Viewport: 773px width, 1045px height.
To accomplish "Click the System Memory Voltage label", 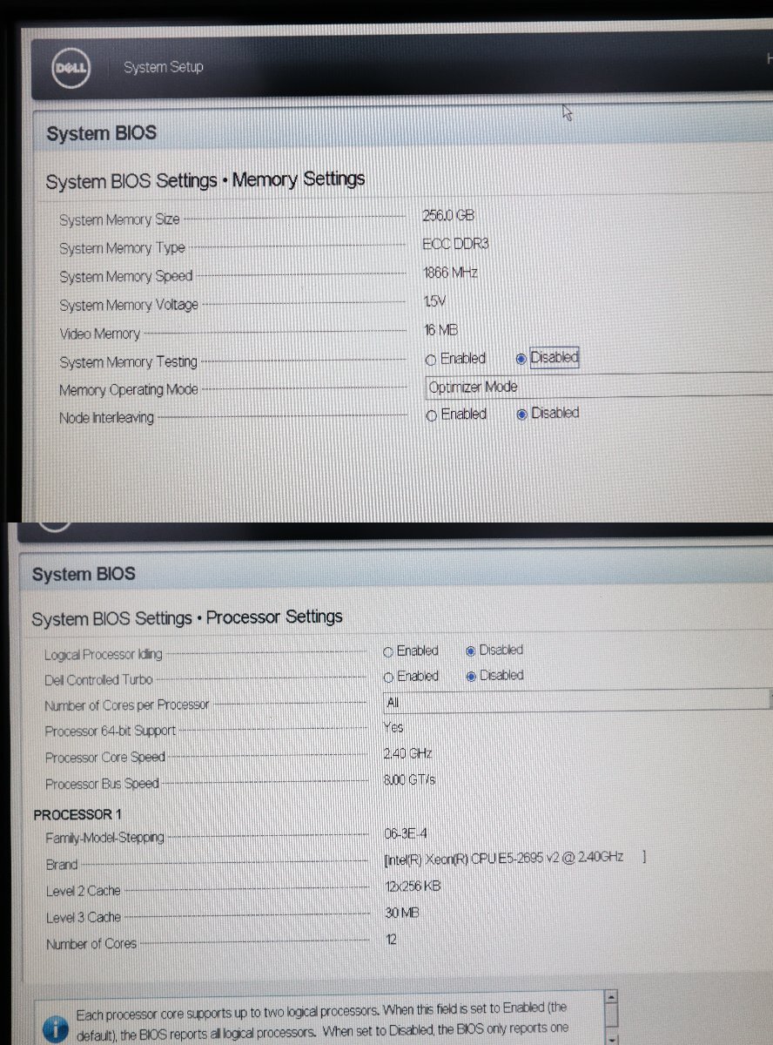I will coord(128,306).
